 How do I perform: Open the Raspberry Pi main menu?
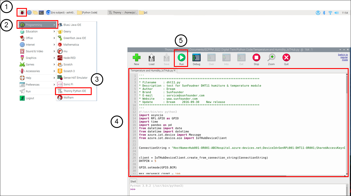[22, 12]
